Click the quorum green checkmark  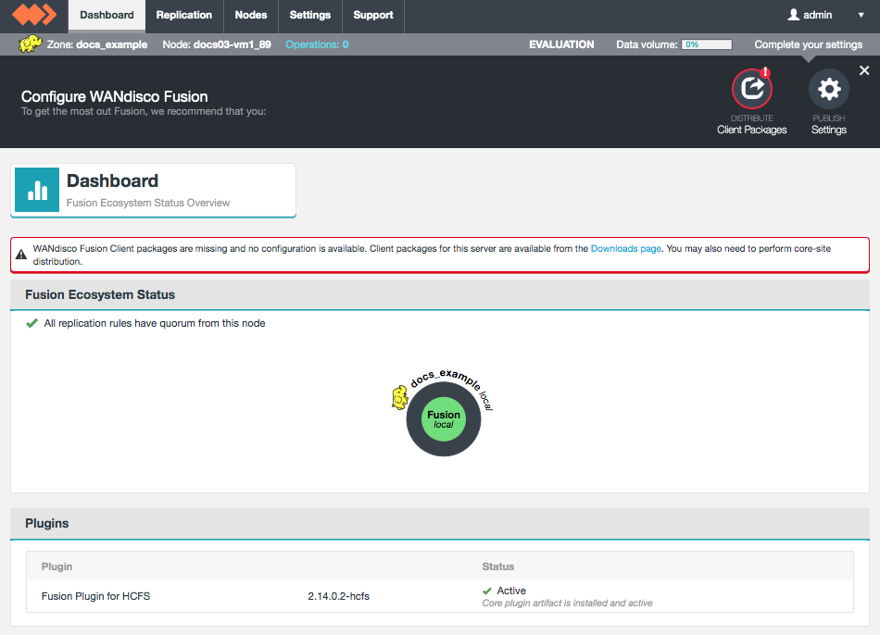[32, 323]
